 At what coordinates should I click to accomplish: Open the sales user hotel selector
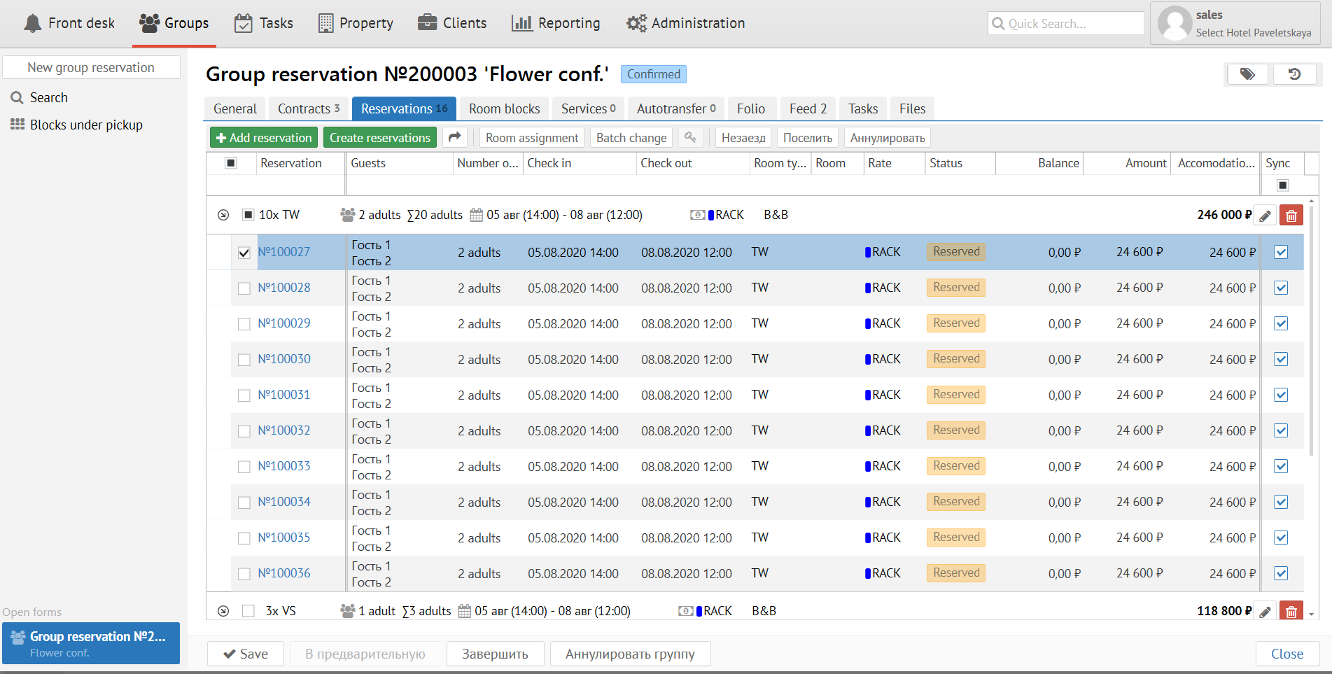coord(1235,24)
